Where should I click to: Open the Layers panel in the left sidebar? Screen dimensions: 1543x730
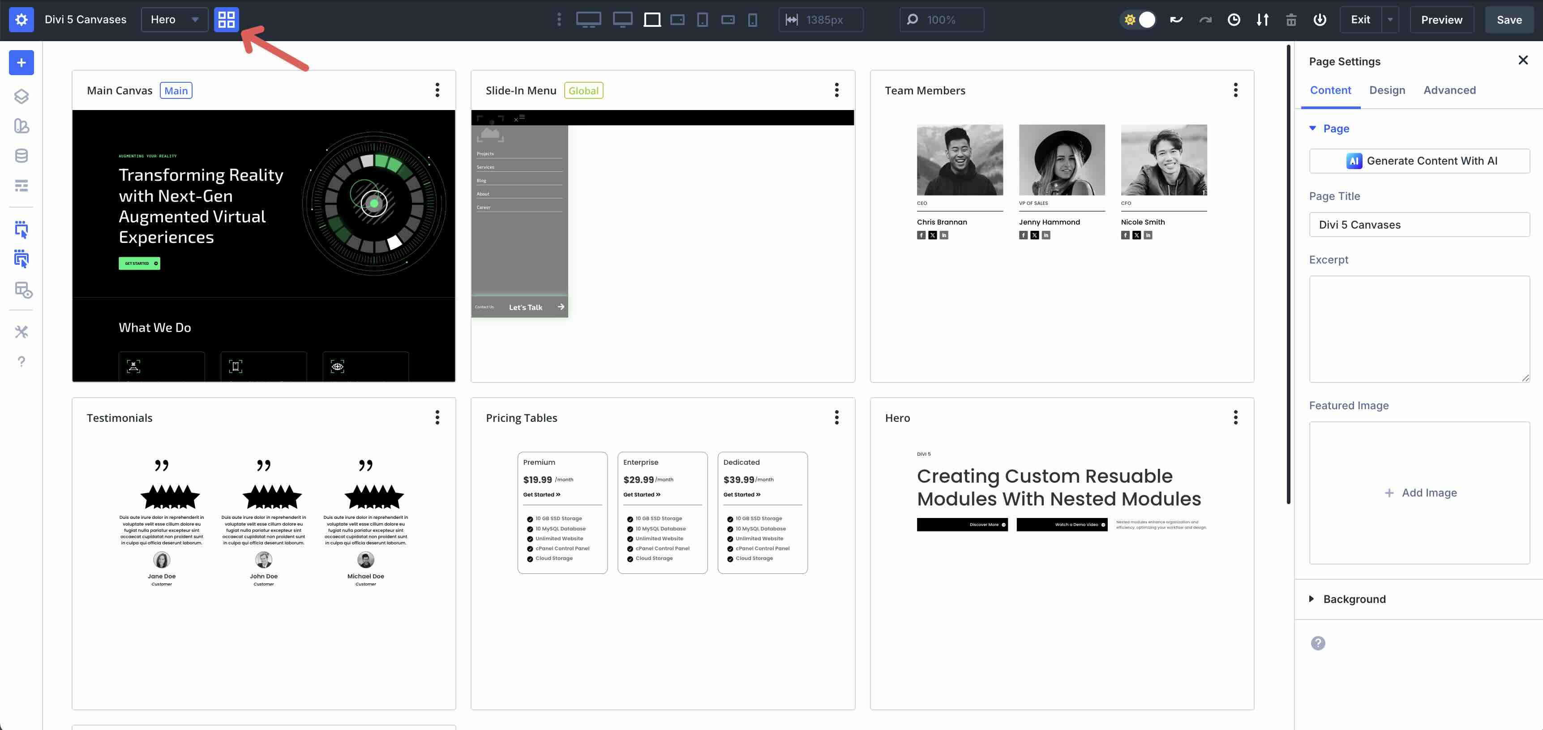[21, 96]
